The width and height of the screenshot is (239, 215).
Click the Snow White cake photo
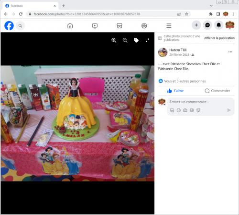point(77,123)
